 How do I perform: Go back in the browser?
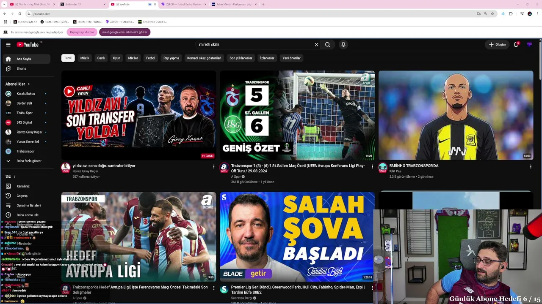point(5,14)
